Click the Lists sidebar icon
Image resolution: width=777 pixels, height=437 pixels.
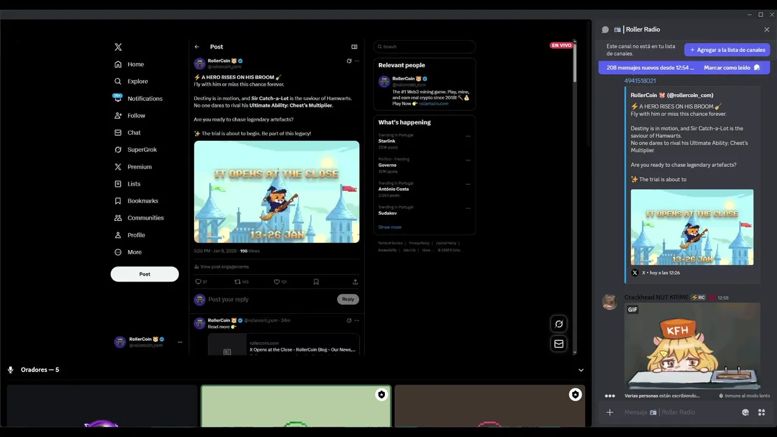[118, 184]
